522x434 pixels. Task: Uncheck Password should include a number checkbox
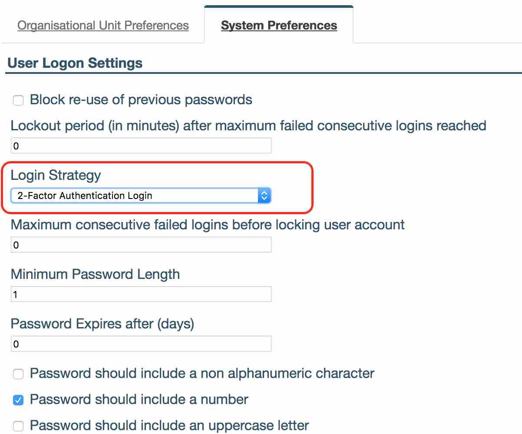(18, 400)
